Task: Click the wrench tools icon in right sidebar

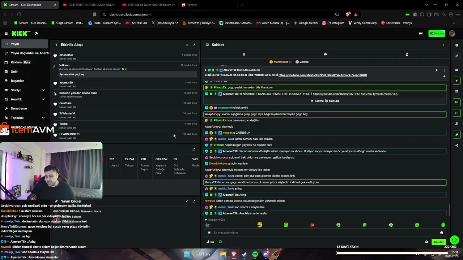Action: click(457, 135)
